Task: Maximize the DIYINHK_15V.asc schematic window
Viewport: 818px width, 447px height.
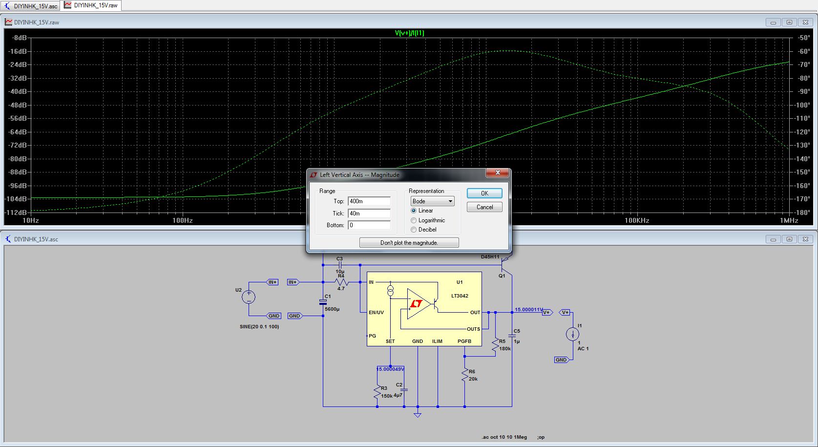Action: click(x=789, y=239)
